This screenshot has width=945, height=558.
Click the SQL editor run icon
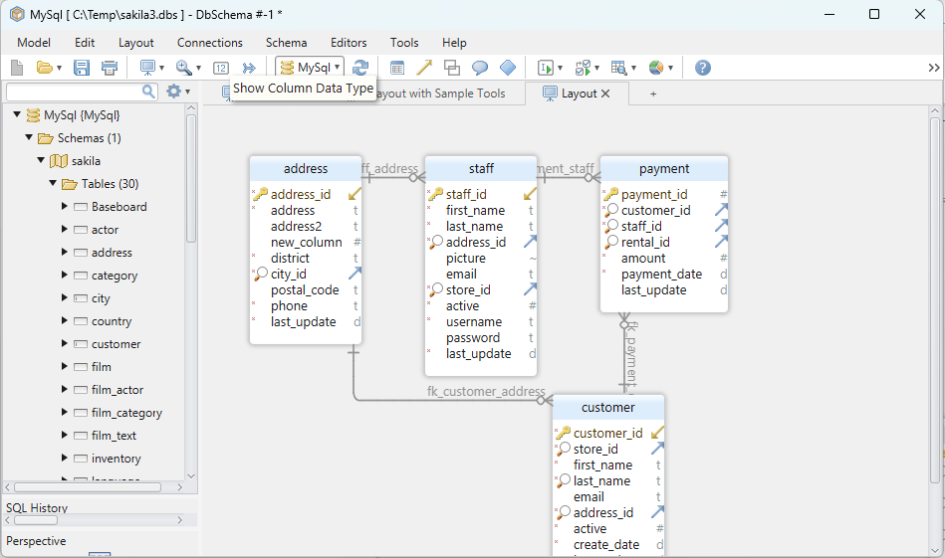[x=546, y=68]
